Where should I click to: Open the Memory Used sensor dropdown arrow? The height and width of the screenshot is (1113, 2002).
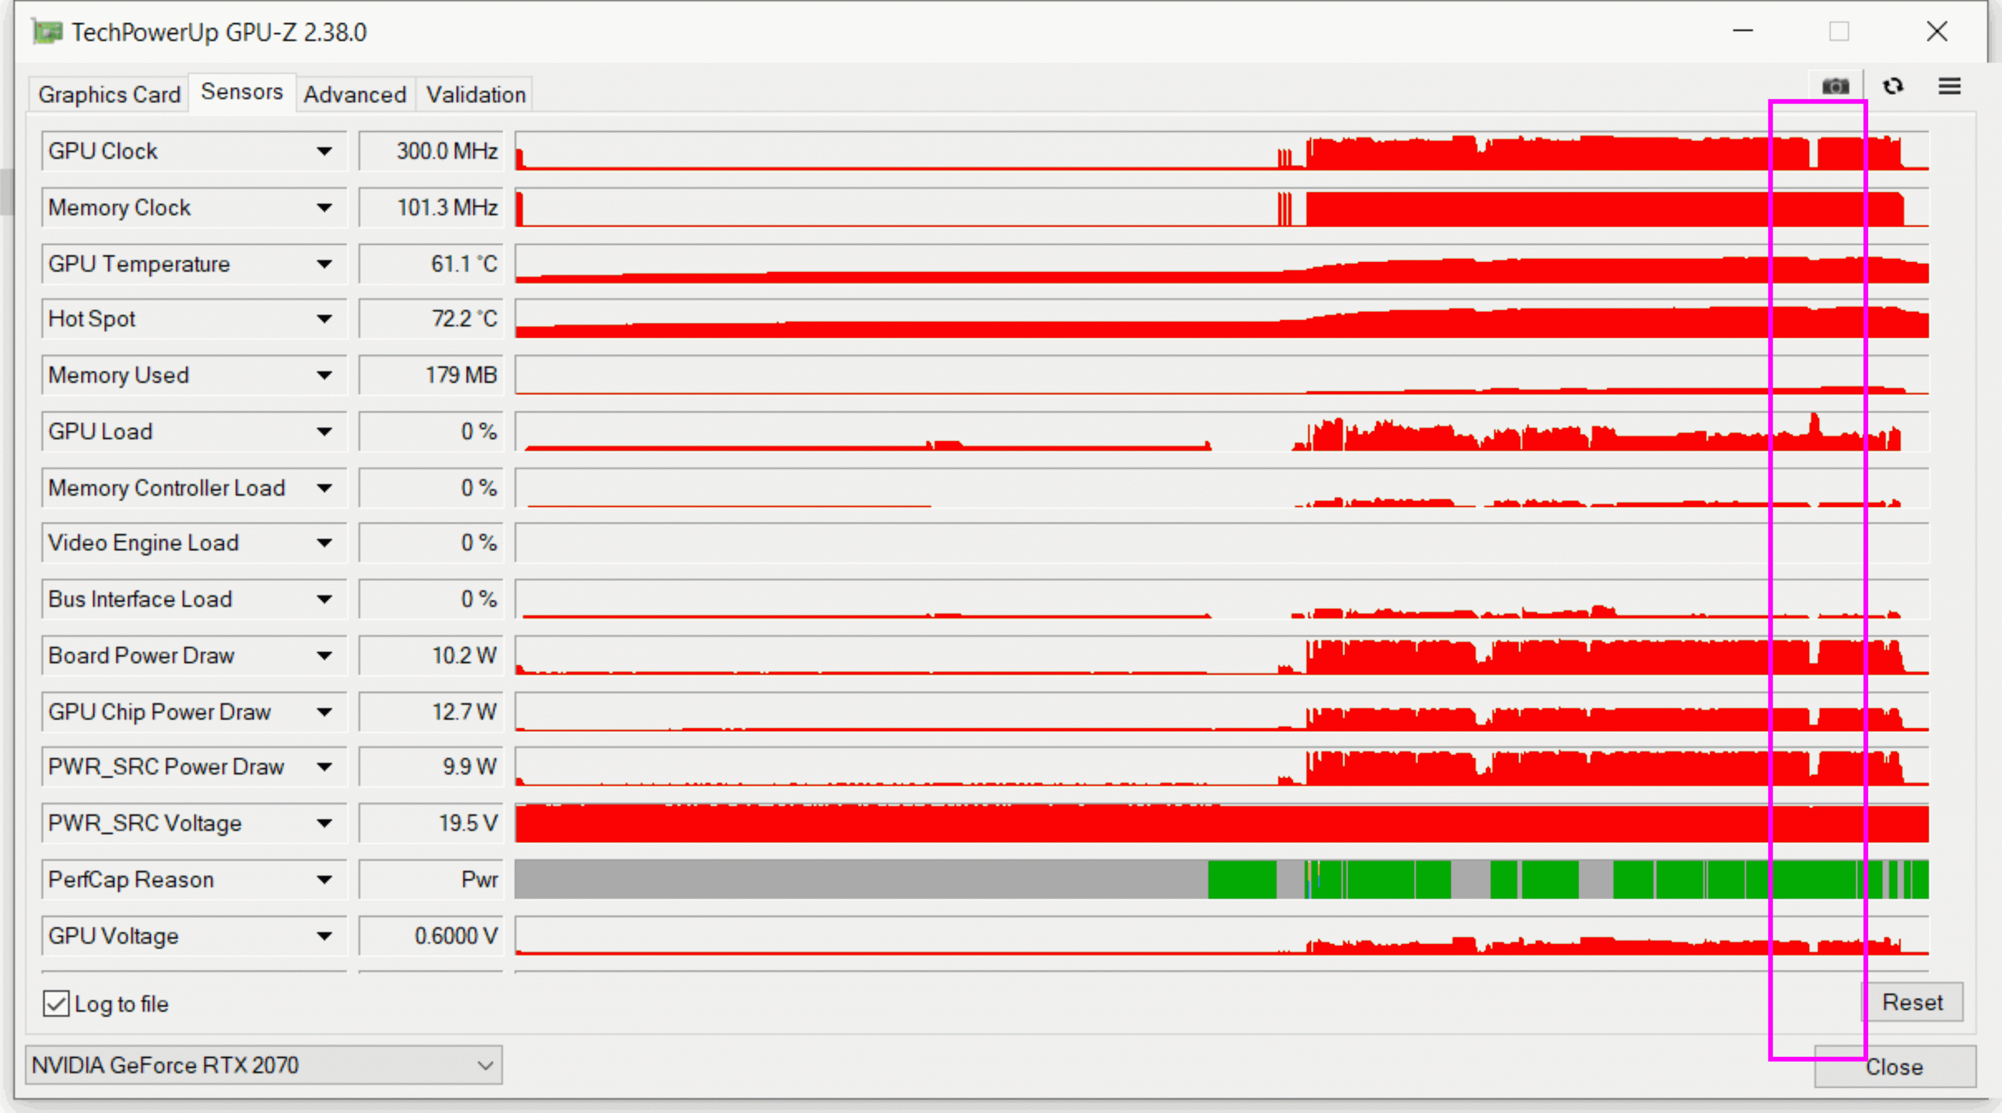(x=324, y=376)
